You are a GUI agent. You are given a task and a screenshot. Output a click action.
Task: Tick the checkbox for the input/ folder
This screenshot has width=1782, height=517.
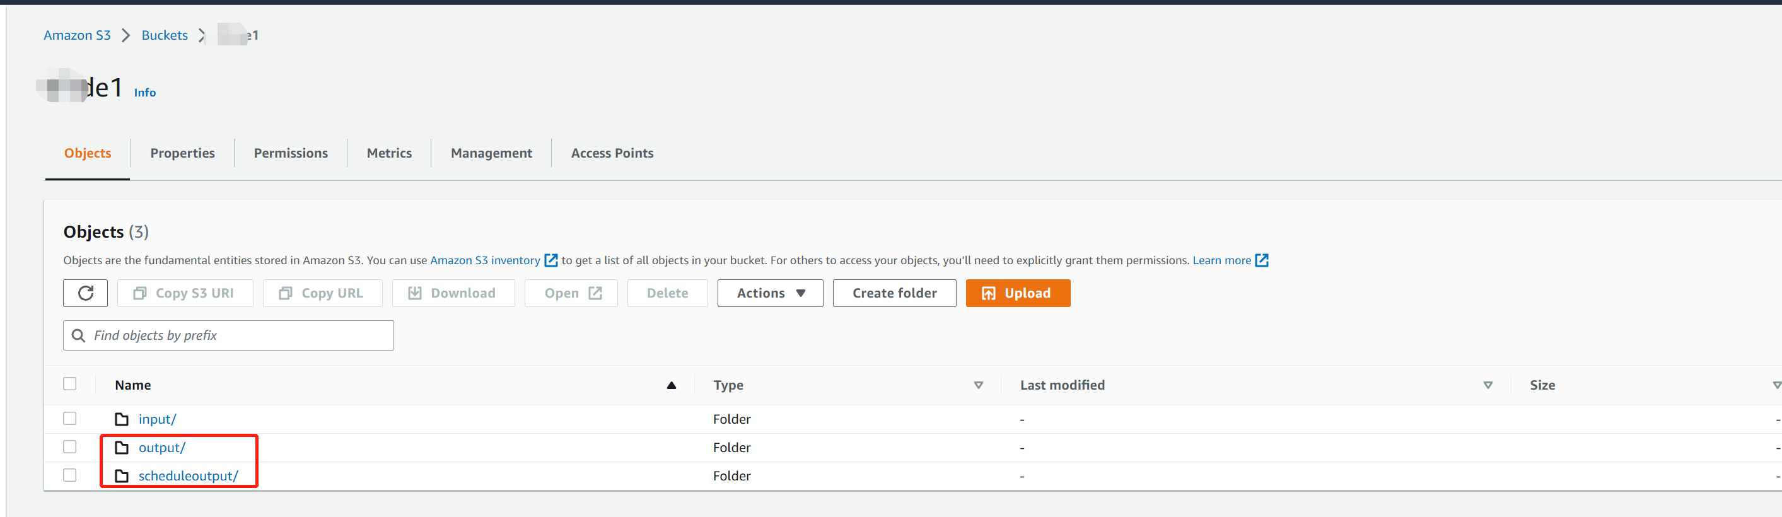click(70, 418)
